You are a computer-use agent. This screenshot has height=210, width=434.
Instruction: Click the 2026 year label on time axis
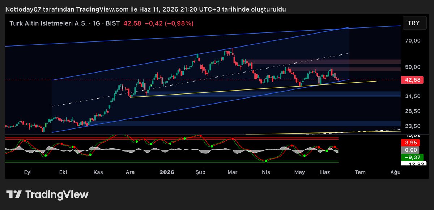(x=167, y=172)
